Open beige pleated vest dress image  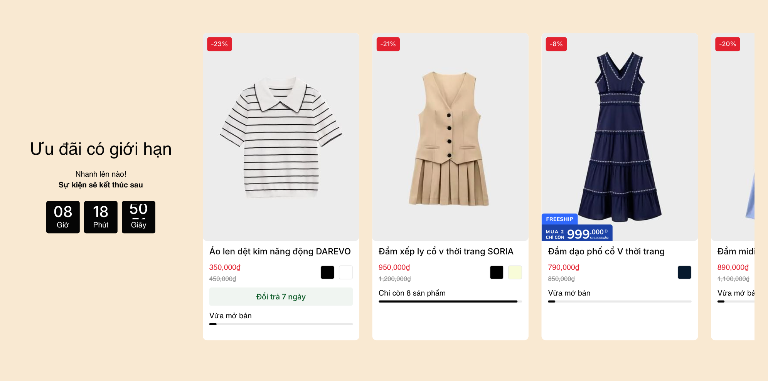pos(450,137)
